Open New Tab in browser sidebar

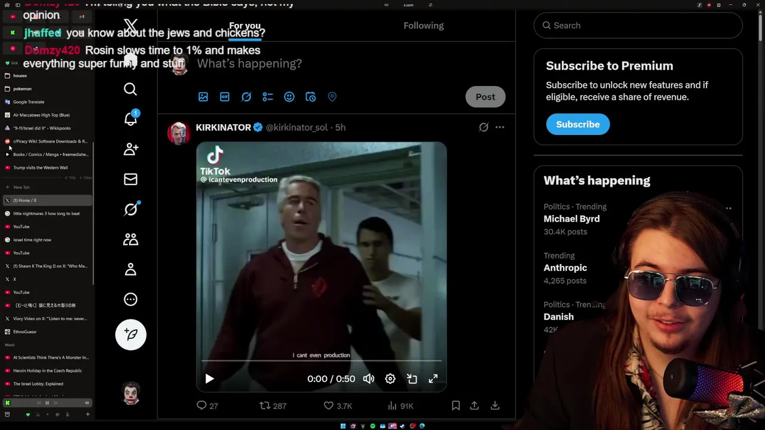pos(47,187)
